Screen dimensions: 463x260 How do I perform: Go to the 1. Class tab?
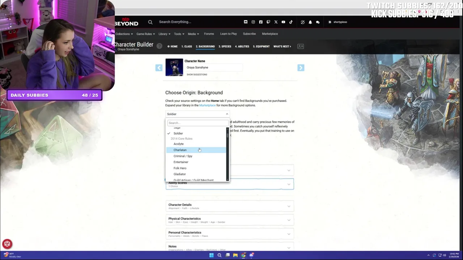(187, 47)
